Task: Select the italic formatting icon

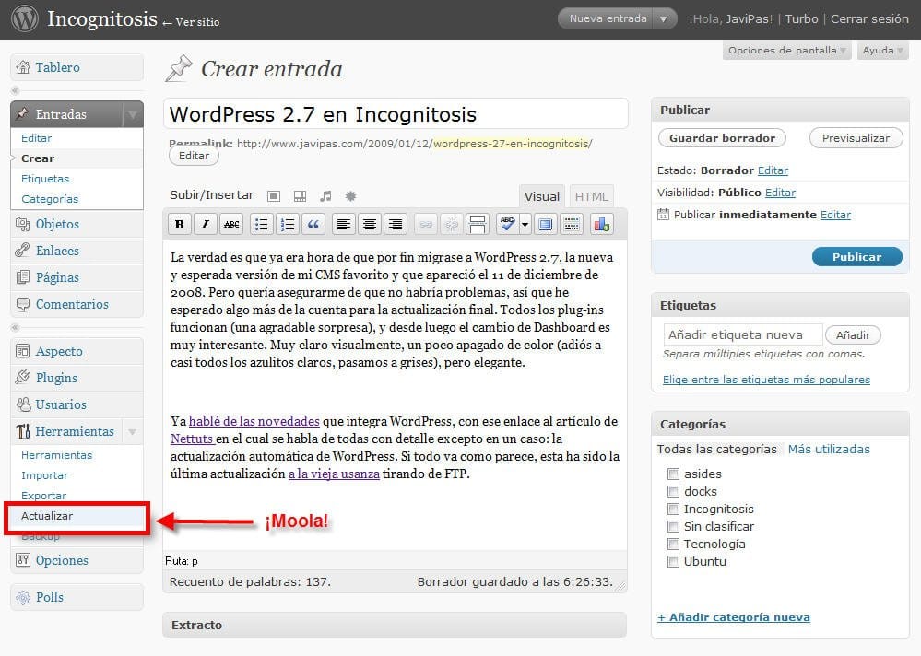Action: click(x=205, y=224)
